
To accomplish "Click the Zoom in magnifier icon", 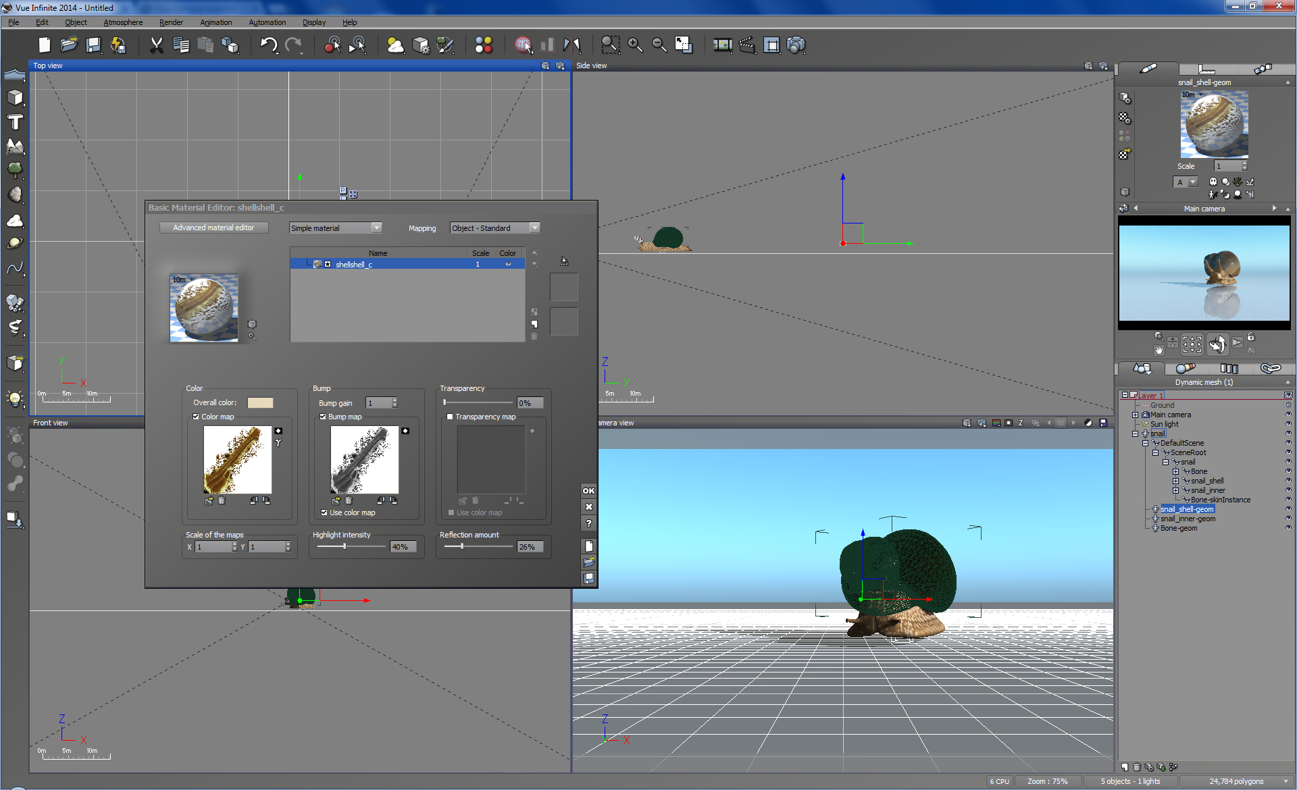I will click(634, 45).
